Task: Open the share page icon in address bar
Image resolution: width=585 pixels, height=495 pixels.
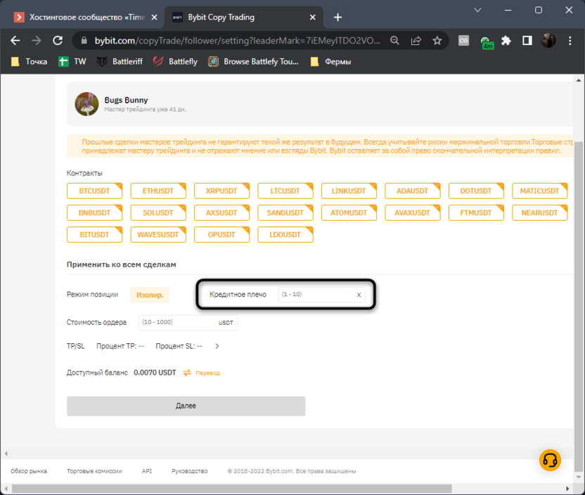Action: click(416, 41)
